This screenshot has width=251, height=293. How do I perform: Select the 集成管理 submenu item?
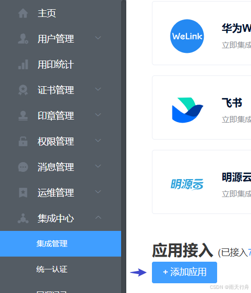point(61,244)
